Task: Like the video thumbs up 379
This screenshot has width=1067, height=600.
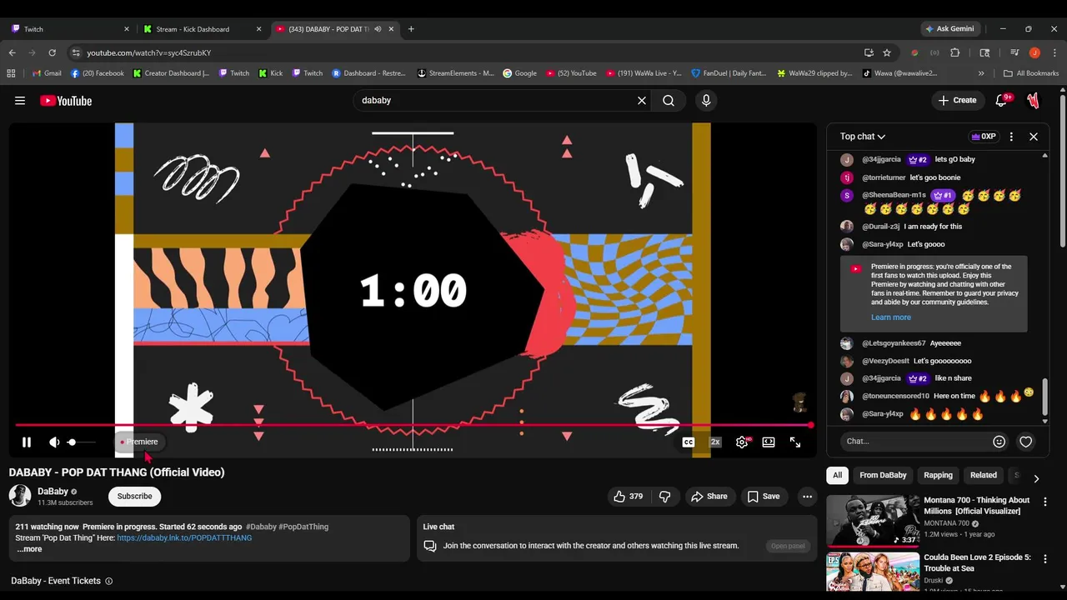Action: [629, 497]
